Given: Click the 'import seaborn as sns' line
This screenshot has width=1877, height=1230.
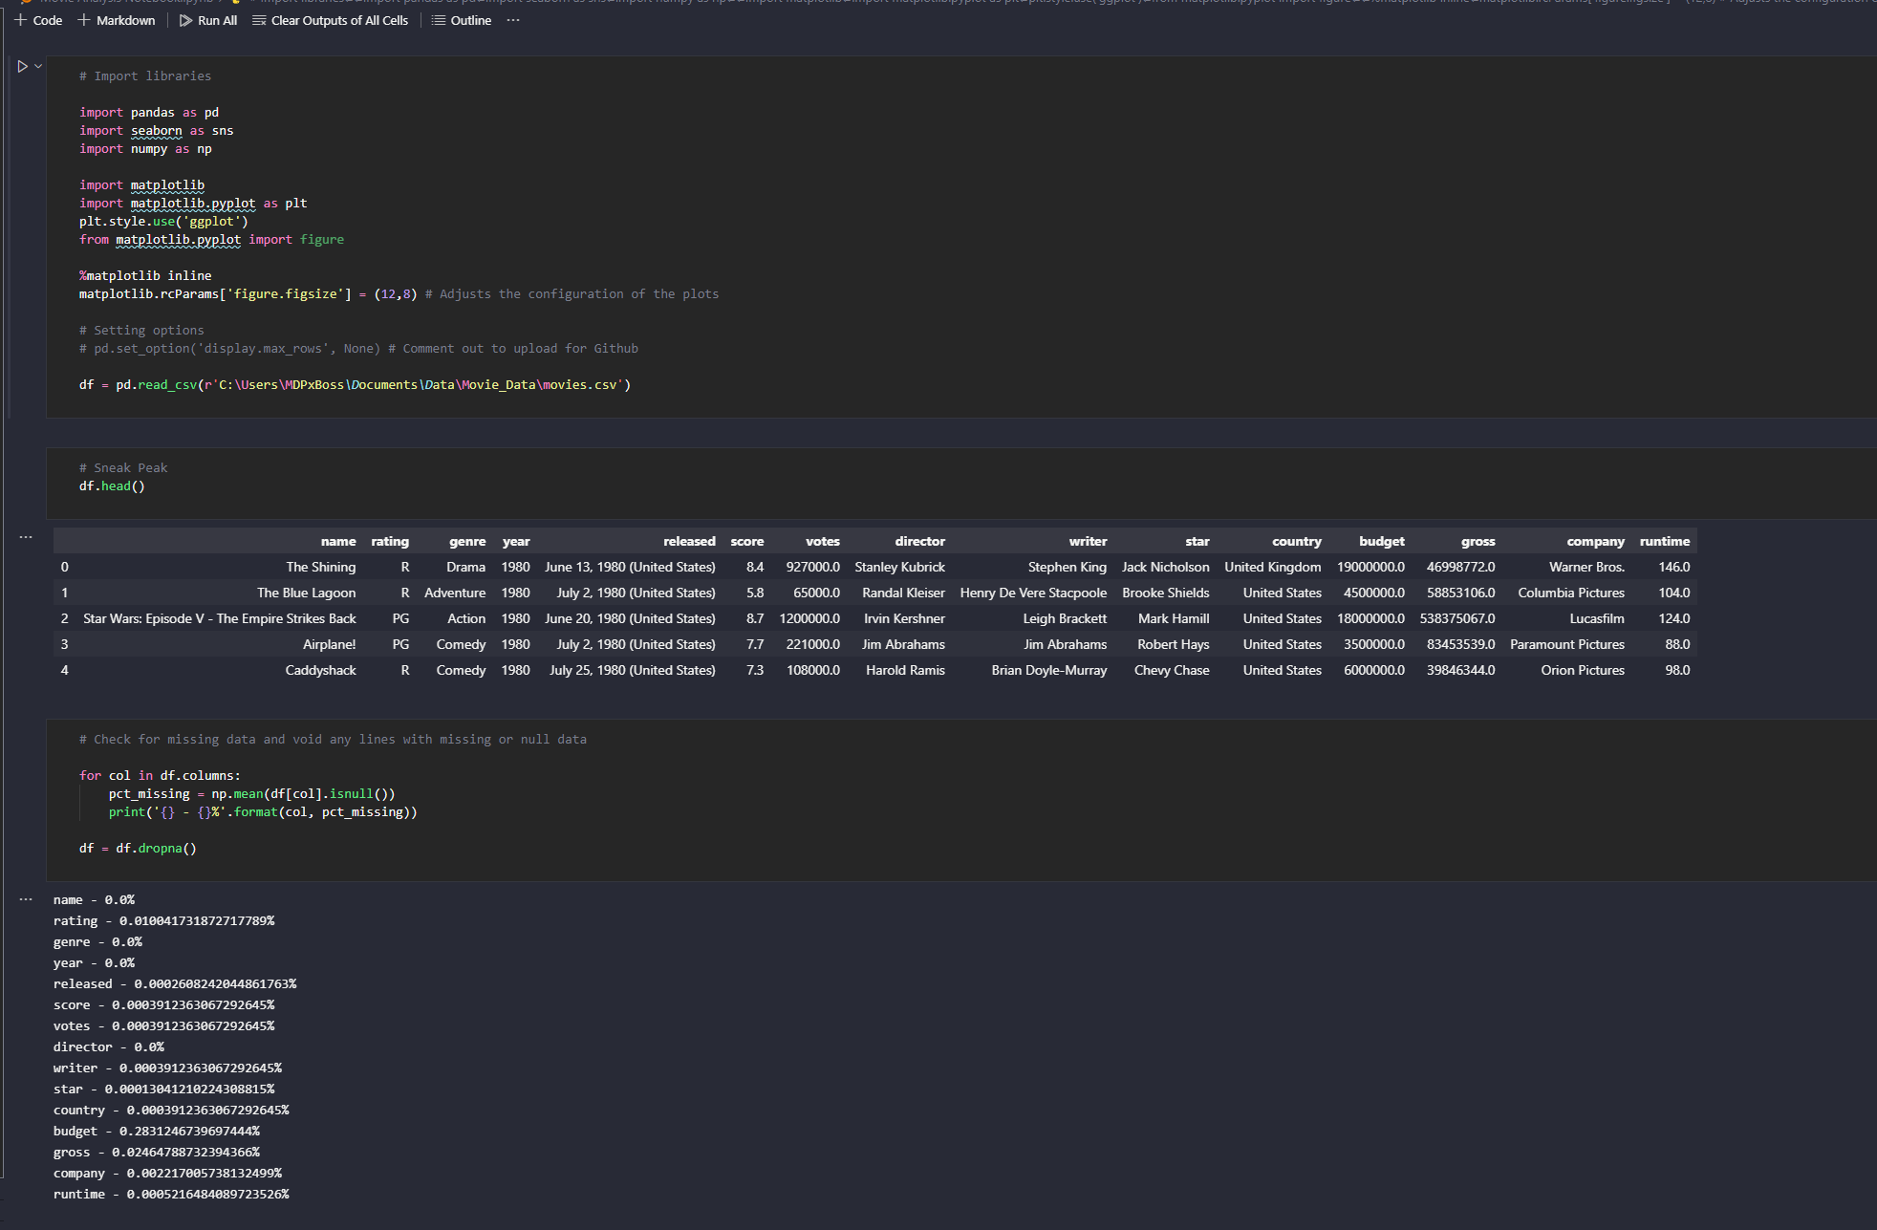Looking at the screenshot, I should (157, 130).
